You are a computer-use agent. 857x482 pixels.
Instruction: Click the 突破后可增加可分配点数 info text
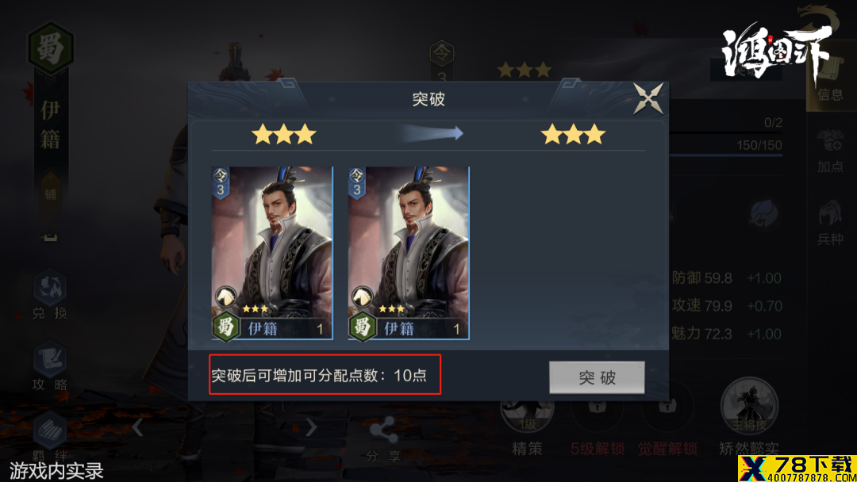319,376
